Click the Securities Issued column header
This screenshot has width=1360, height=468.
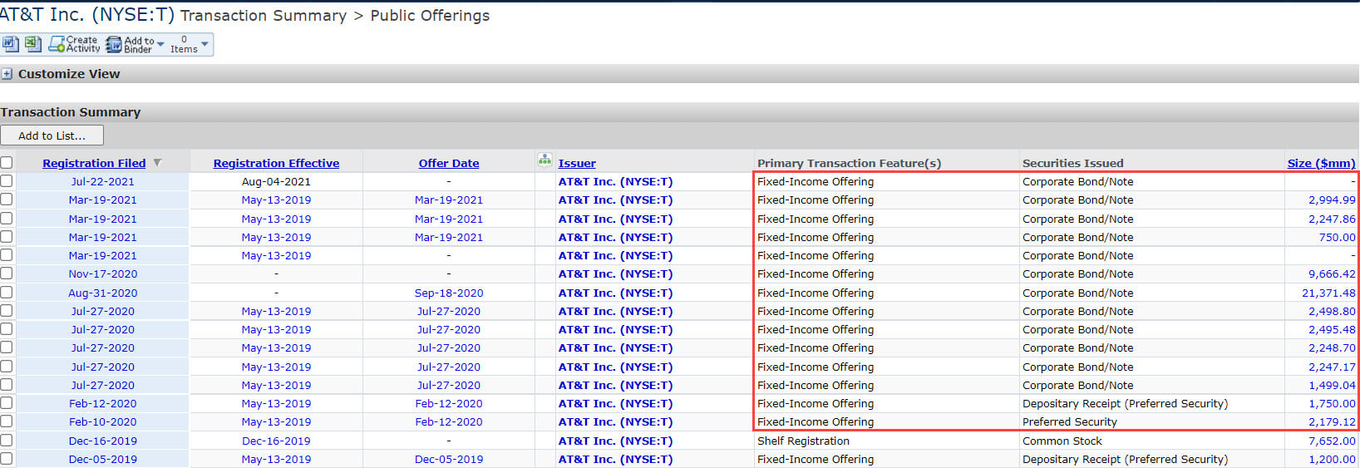[x=1072, y=163]
